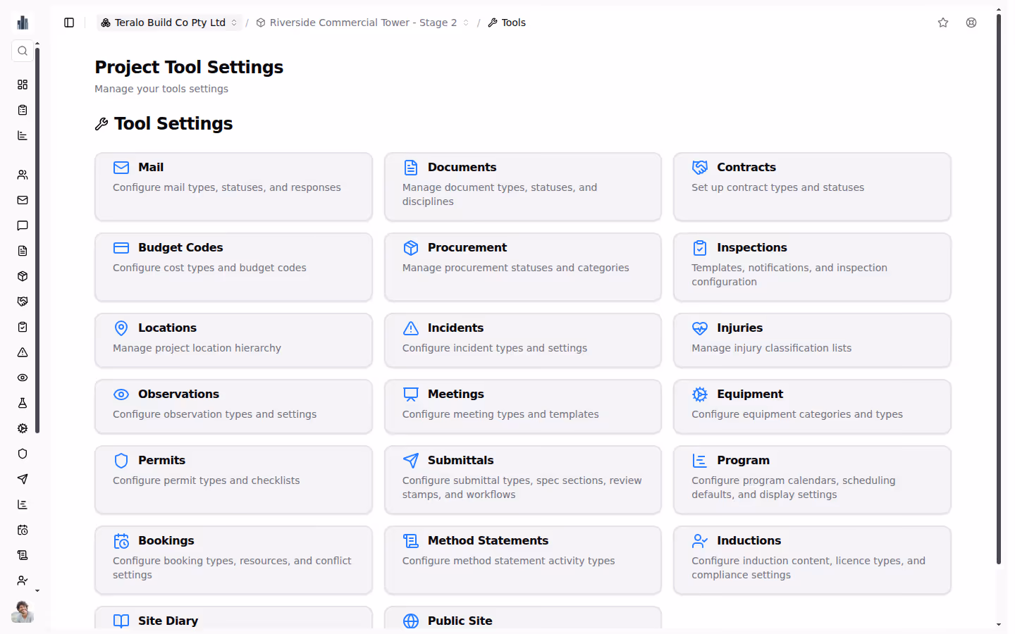Open the user avatar profile menu
1015x634 pixels.
pyautogui.click(x=23, y=611)
